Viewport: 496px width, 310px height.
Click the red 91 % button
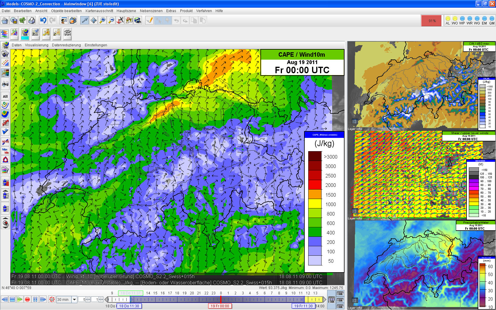(432, 21)
